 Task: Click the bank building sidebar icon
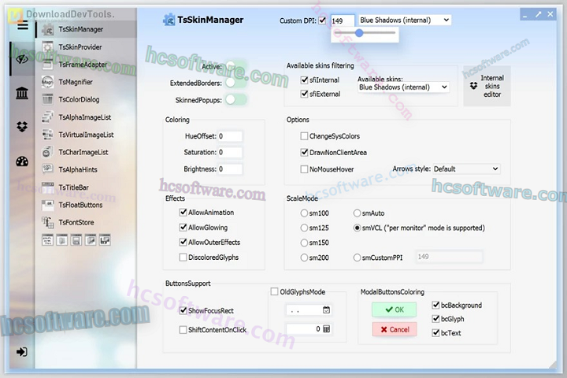point(22,94)
